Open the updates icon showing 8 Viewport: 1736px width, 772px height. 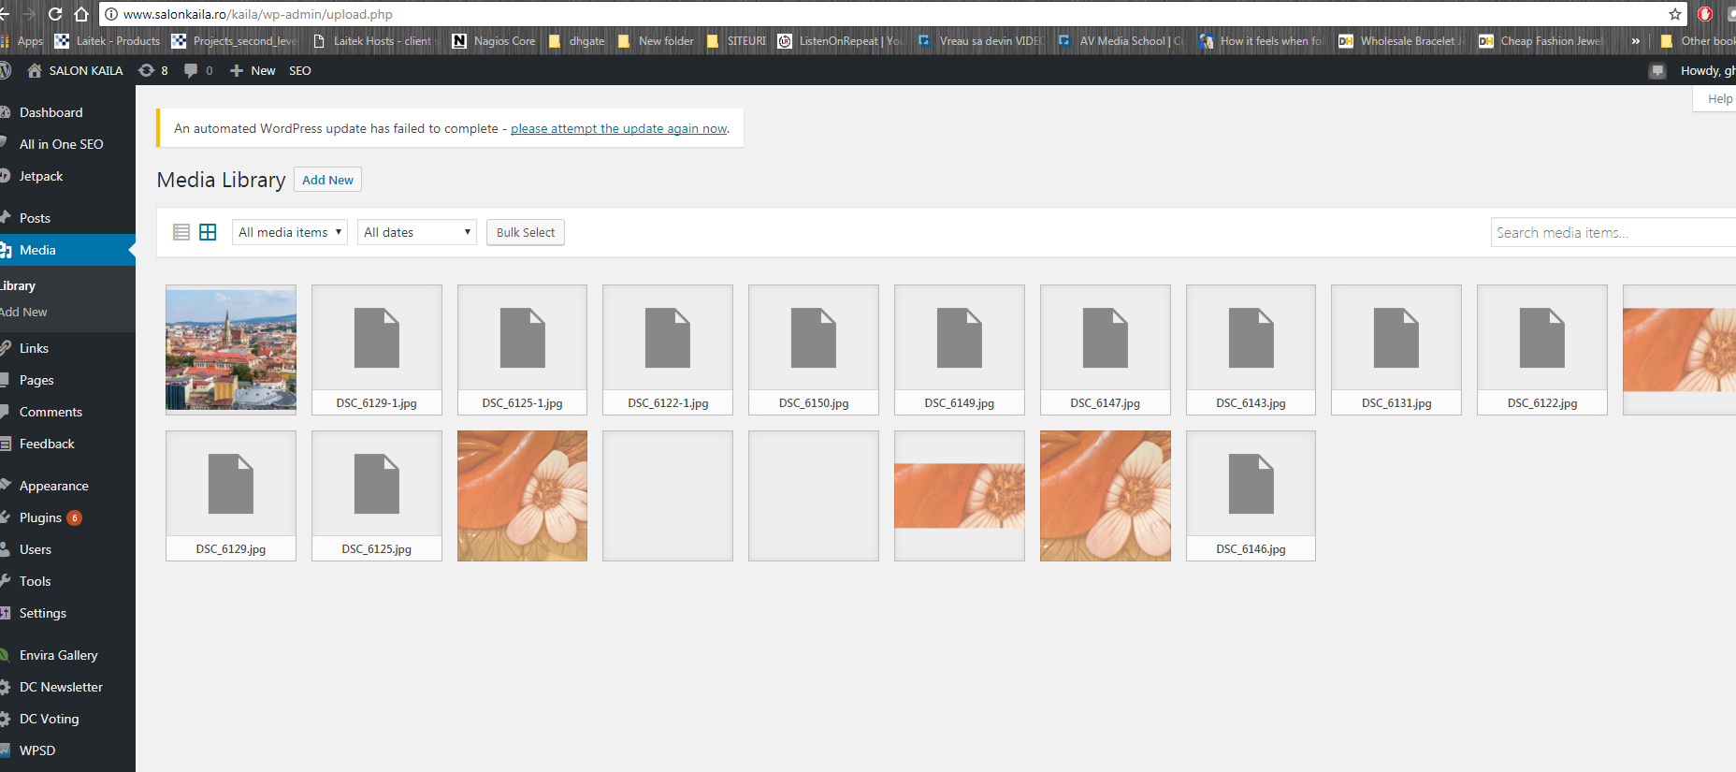152,70
